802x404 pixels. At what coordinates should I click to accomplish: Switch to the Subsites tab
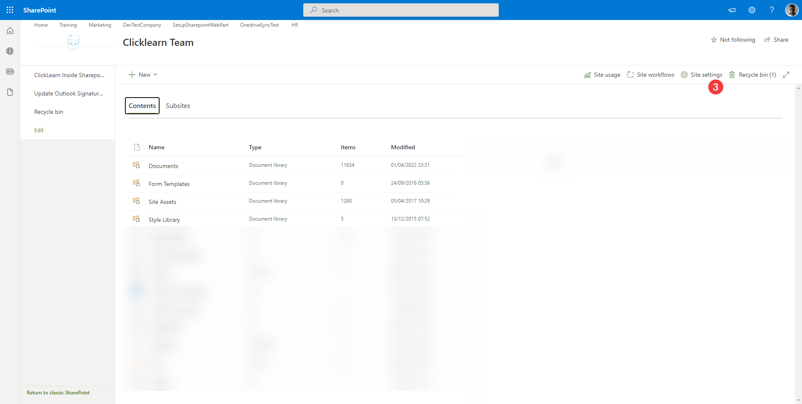pyautogui.click(x=178, y=106)
